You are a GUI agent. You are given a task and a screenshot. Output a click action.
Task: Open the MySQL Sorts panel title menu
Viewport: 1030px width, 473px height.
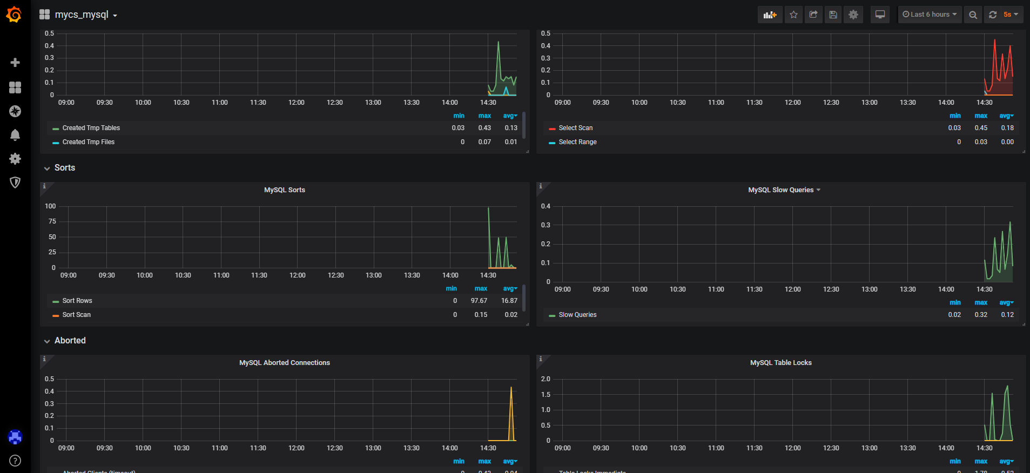point(285,190)
